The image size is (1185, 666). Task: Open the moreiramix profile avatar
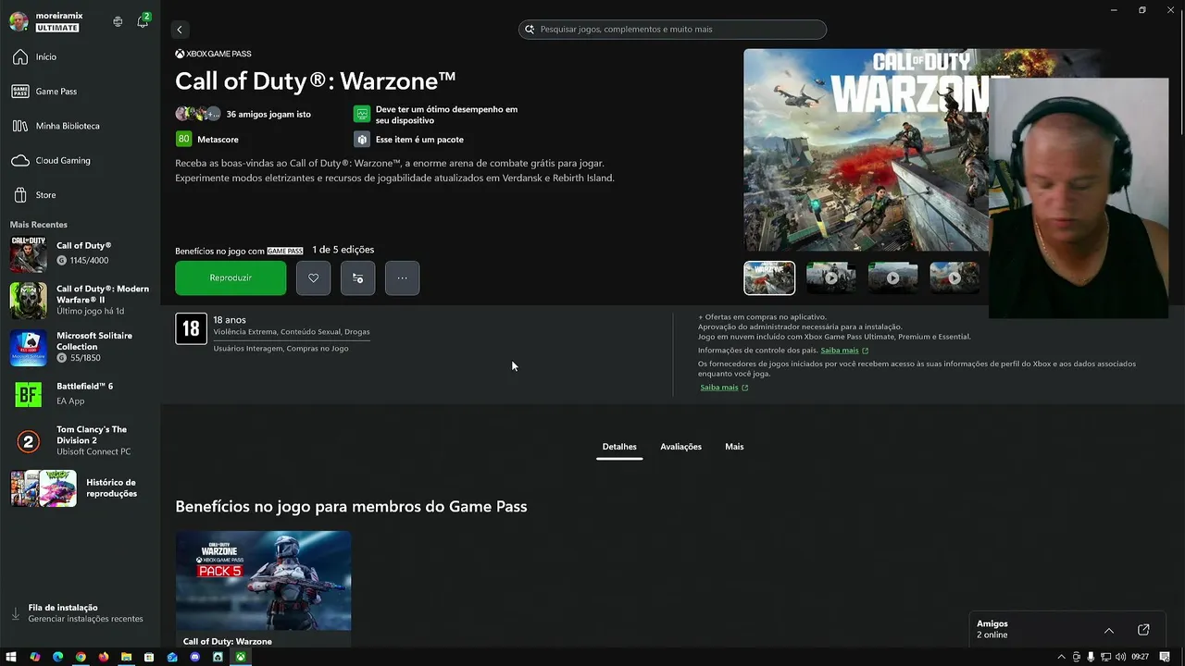19,21
